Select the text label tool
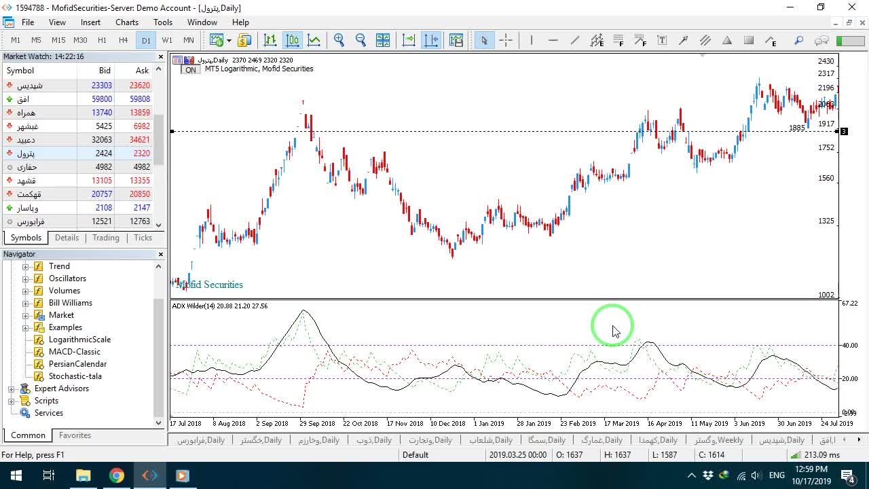 [662, 40]
